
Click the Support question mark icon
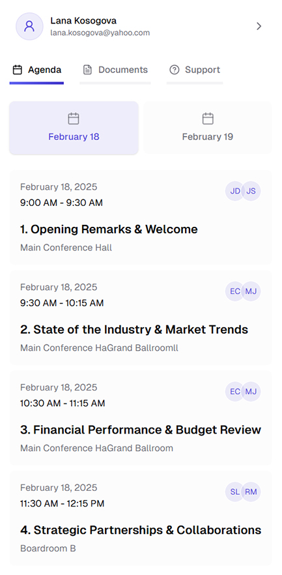point(175,70)
